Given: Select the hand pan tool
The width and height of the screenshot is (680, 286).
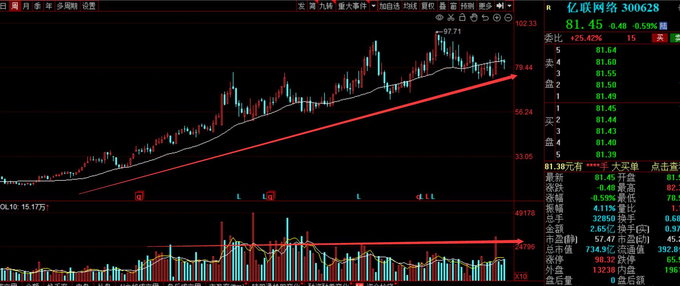Looking at the screenshot, I should pos(474,18).
